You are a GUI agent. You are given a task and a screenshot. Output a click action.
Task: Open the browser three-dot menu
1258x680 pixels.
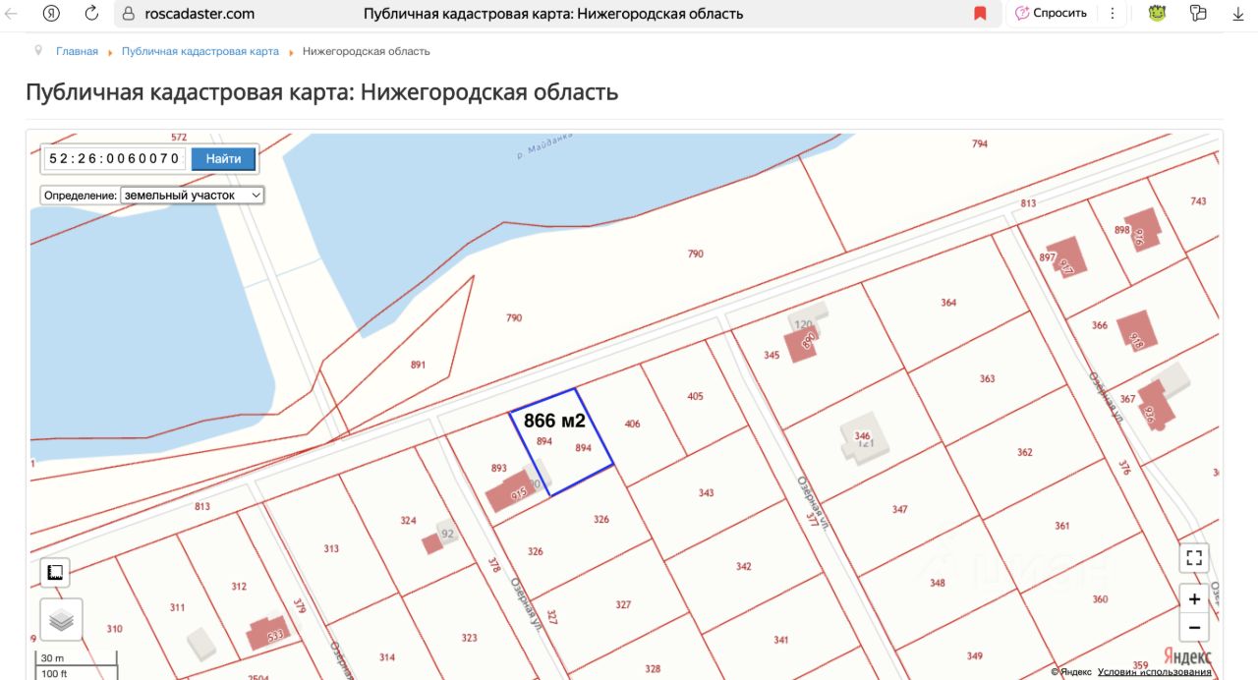point(1113,14)
